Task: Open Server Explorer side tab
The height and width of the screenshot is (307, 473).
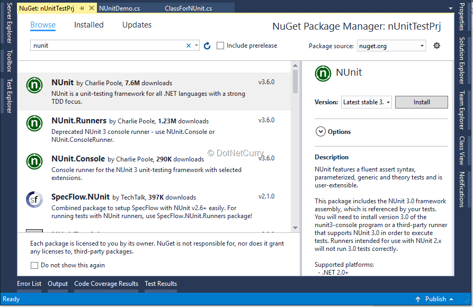Action: [9, 23]
